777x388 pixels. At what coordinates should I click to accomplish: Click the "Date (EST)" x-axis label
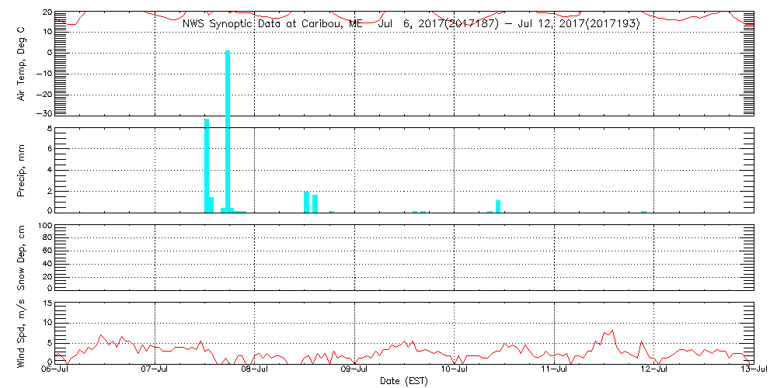[404, 381]
